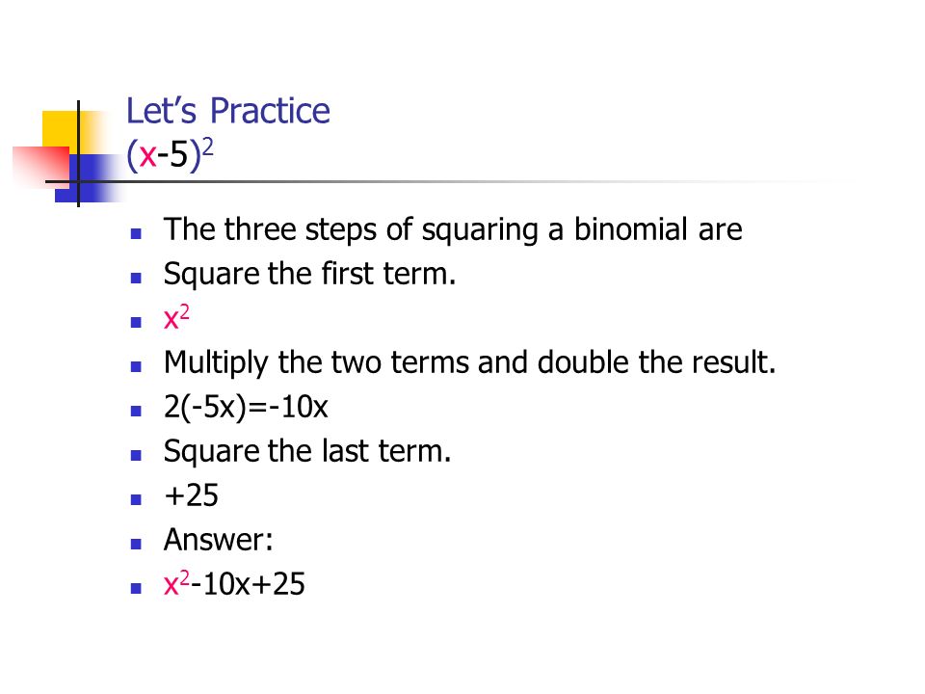Click bullet beside the final answer line

coord(136,588)
